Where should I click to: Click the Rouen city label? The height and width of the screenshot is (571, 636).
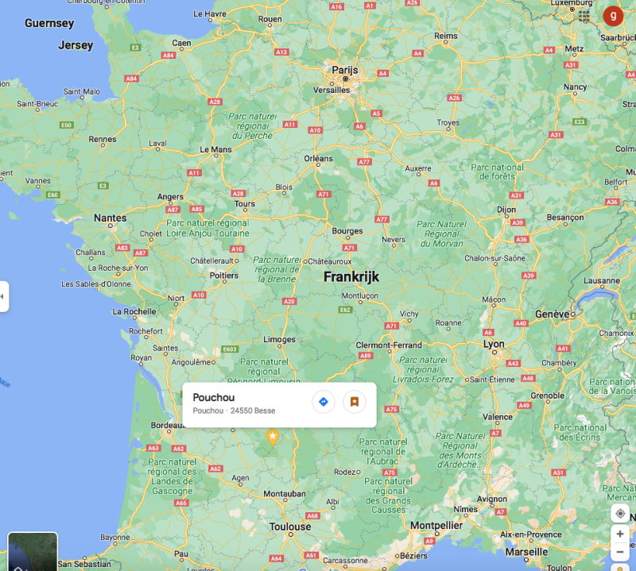pyautogui.click(x=270, y=19)
